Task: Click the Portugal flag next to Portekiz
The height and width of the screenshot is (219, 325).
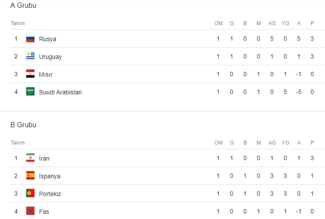Action: (30, 193)
